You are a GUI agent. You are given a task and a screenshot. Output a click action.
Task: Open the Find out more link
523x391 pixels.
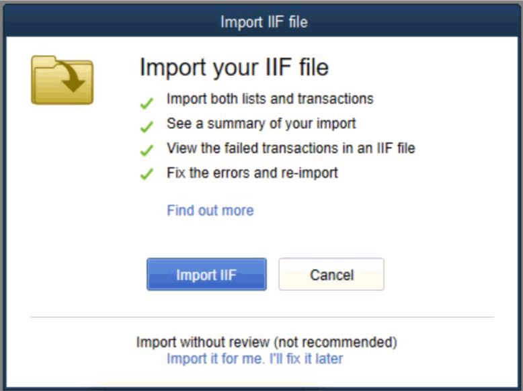[210, 210]
